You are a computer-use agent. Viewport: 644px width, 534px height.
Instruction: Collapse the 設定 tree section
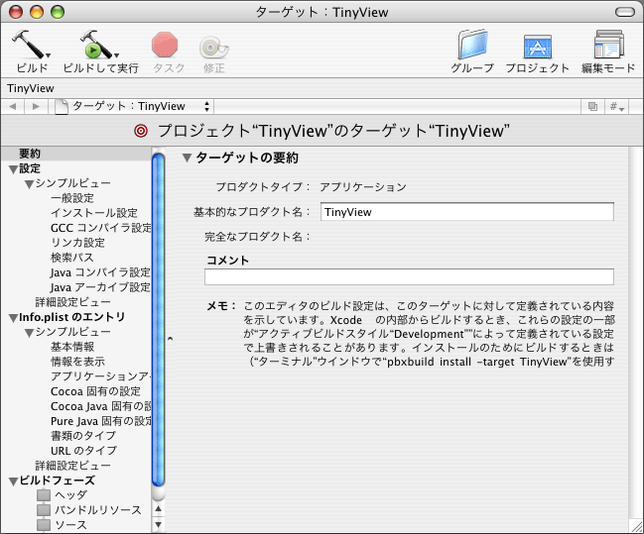pyautogui.click(x=13, y=169)
